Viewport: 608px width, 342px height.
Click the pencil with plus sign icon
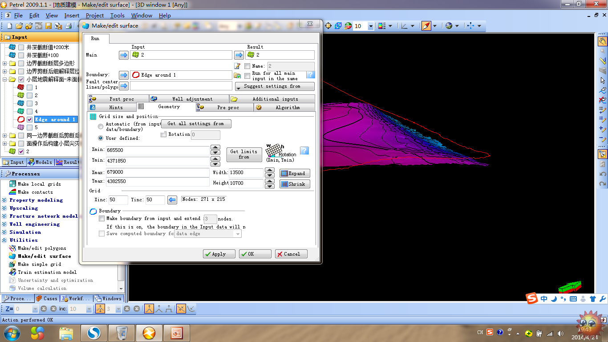[603, 130]
